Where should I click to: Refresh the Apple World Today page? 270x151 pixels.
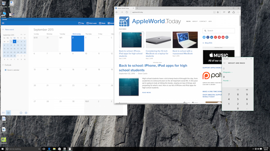(127, 12)
